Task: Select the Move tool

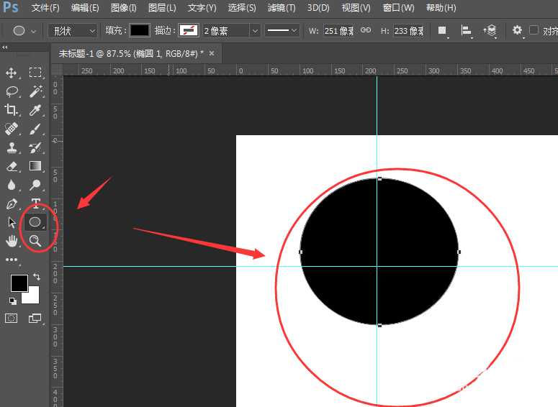Action: click(x=12, y=73)
